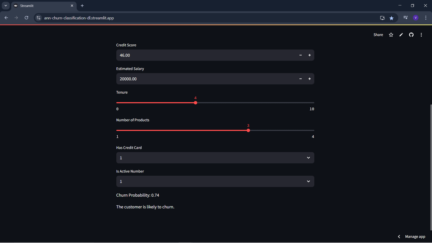This screenshot has width=432, height=243.
Task: Click the edit pencil icon
Action: click(401, 35)
